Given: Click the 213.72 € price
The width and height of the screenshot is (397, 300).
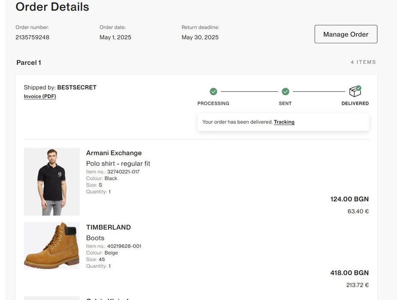Looking at the screenshot, I should pyautogui.click(x=358, y=285).
